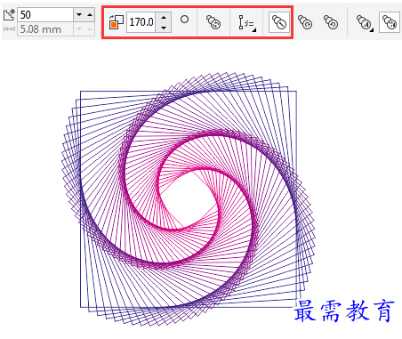Select the Counterclockwise blend color mode

(331, 22)
